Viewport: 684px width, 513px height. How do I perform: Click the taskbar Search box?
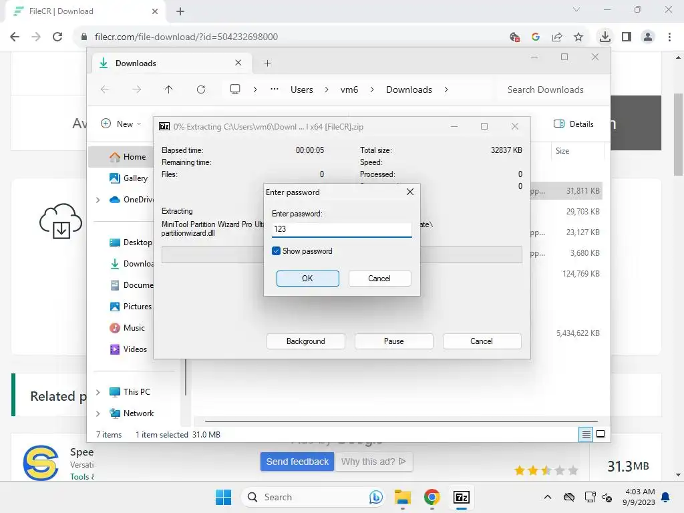pyautogui.click(x=313, y=497)
